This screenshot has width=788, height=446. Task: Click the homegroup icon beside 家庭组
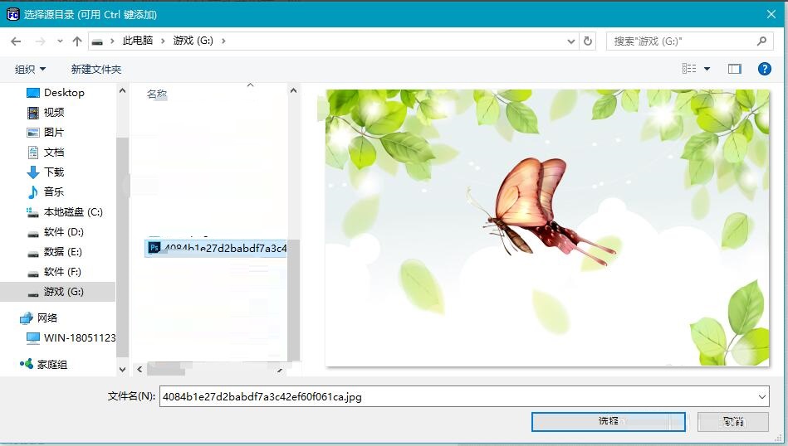point(26,364)
